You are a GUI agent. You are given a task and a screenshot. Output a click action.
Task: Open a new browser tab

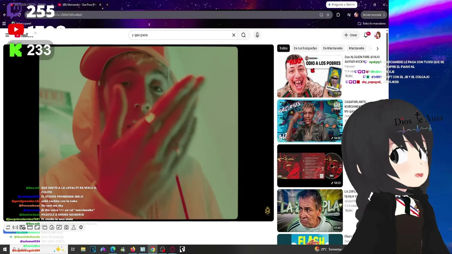point(107,5)
